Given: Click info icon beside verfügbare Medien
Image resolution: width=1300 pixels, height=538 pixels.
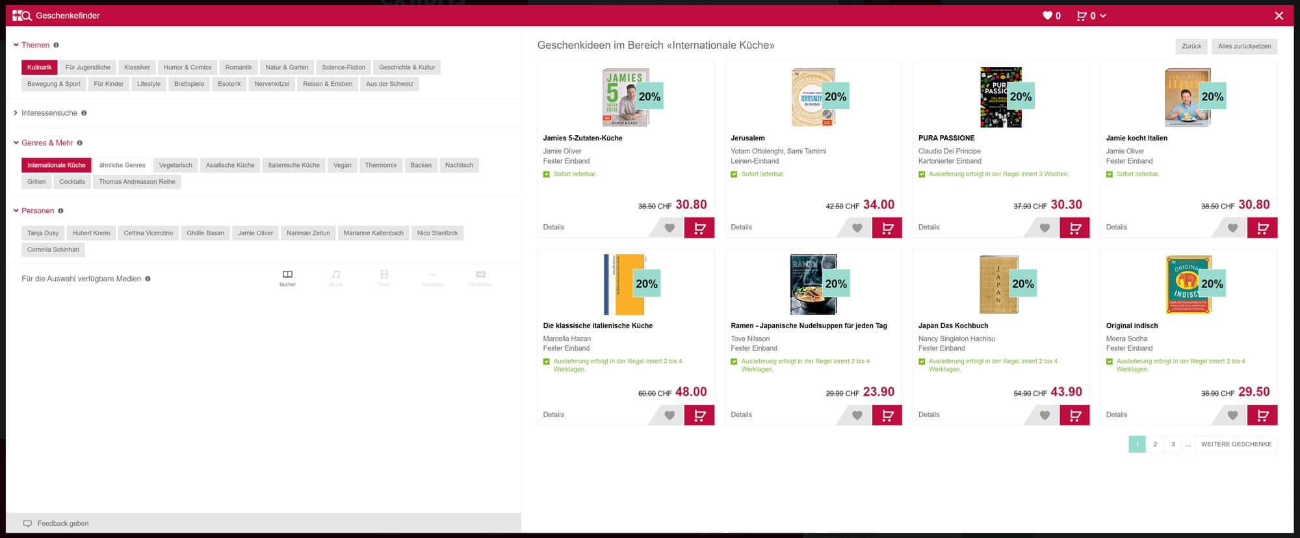Looking at the screenshot, I should (x=148, y=279).
